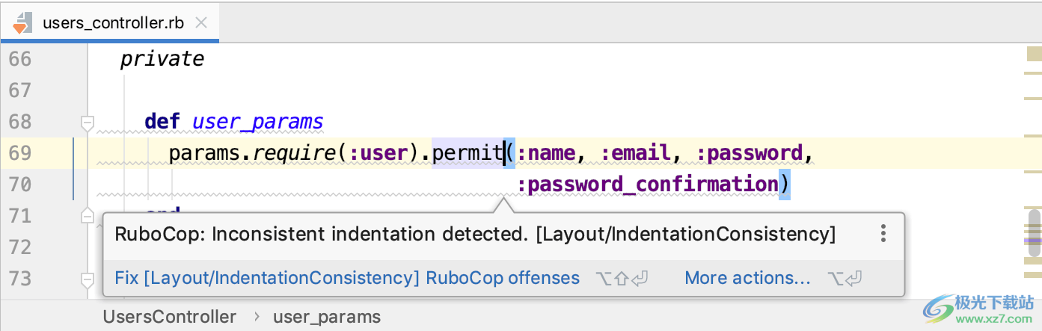Select user_params breadcrumb item
This screenshot has height=331, width=1042.
[x=326, y=317]
